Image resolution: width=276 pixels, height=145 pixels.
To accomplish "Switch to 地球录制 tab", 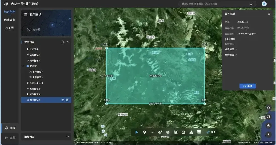I will click(x=10, y=20).
